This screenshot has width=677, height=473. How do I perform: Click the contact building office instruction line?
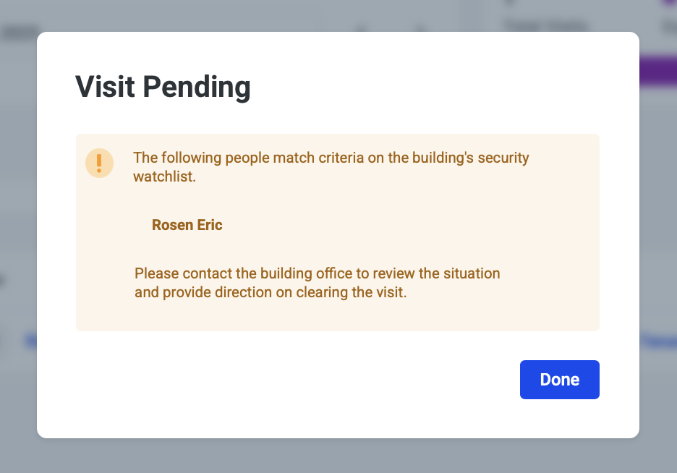pyautogui.click(x=317, y=274)
